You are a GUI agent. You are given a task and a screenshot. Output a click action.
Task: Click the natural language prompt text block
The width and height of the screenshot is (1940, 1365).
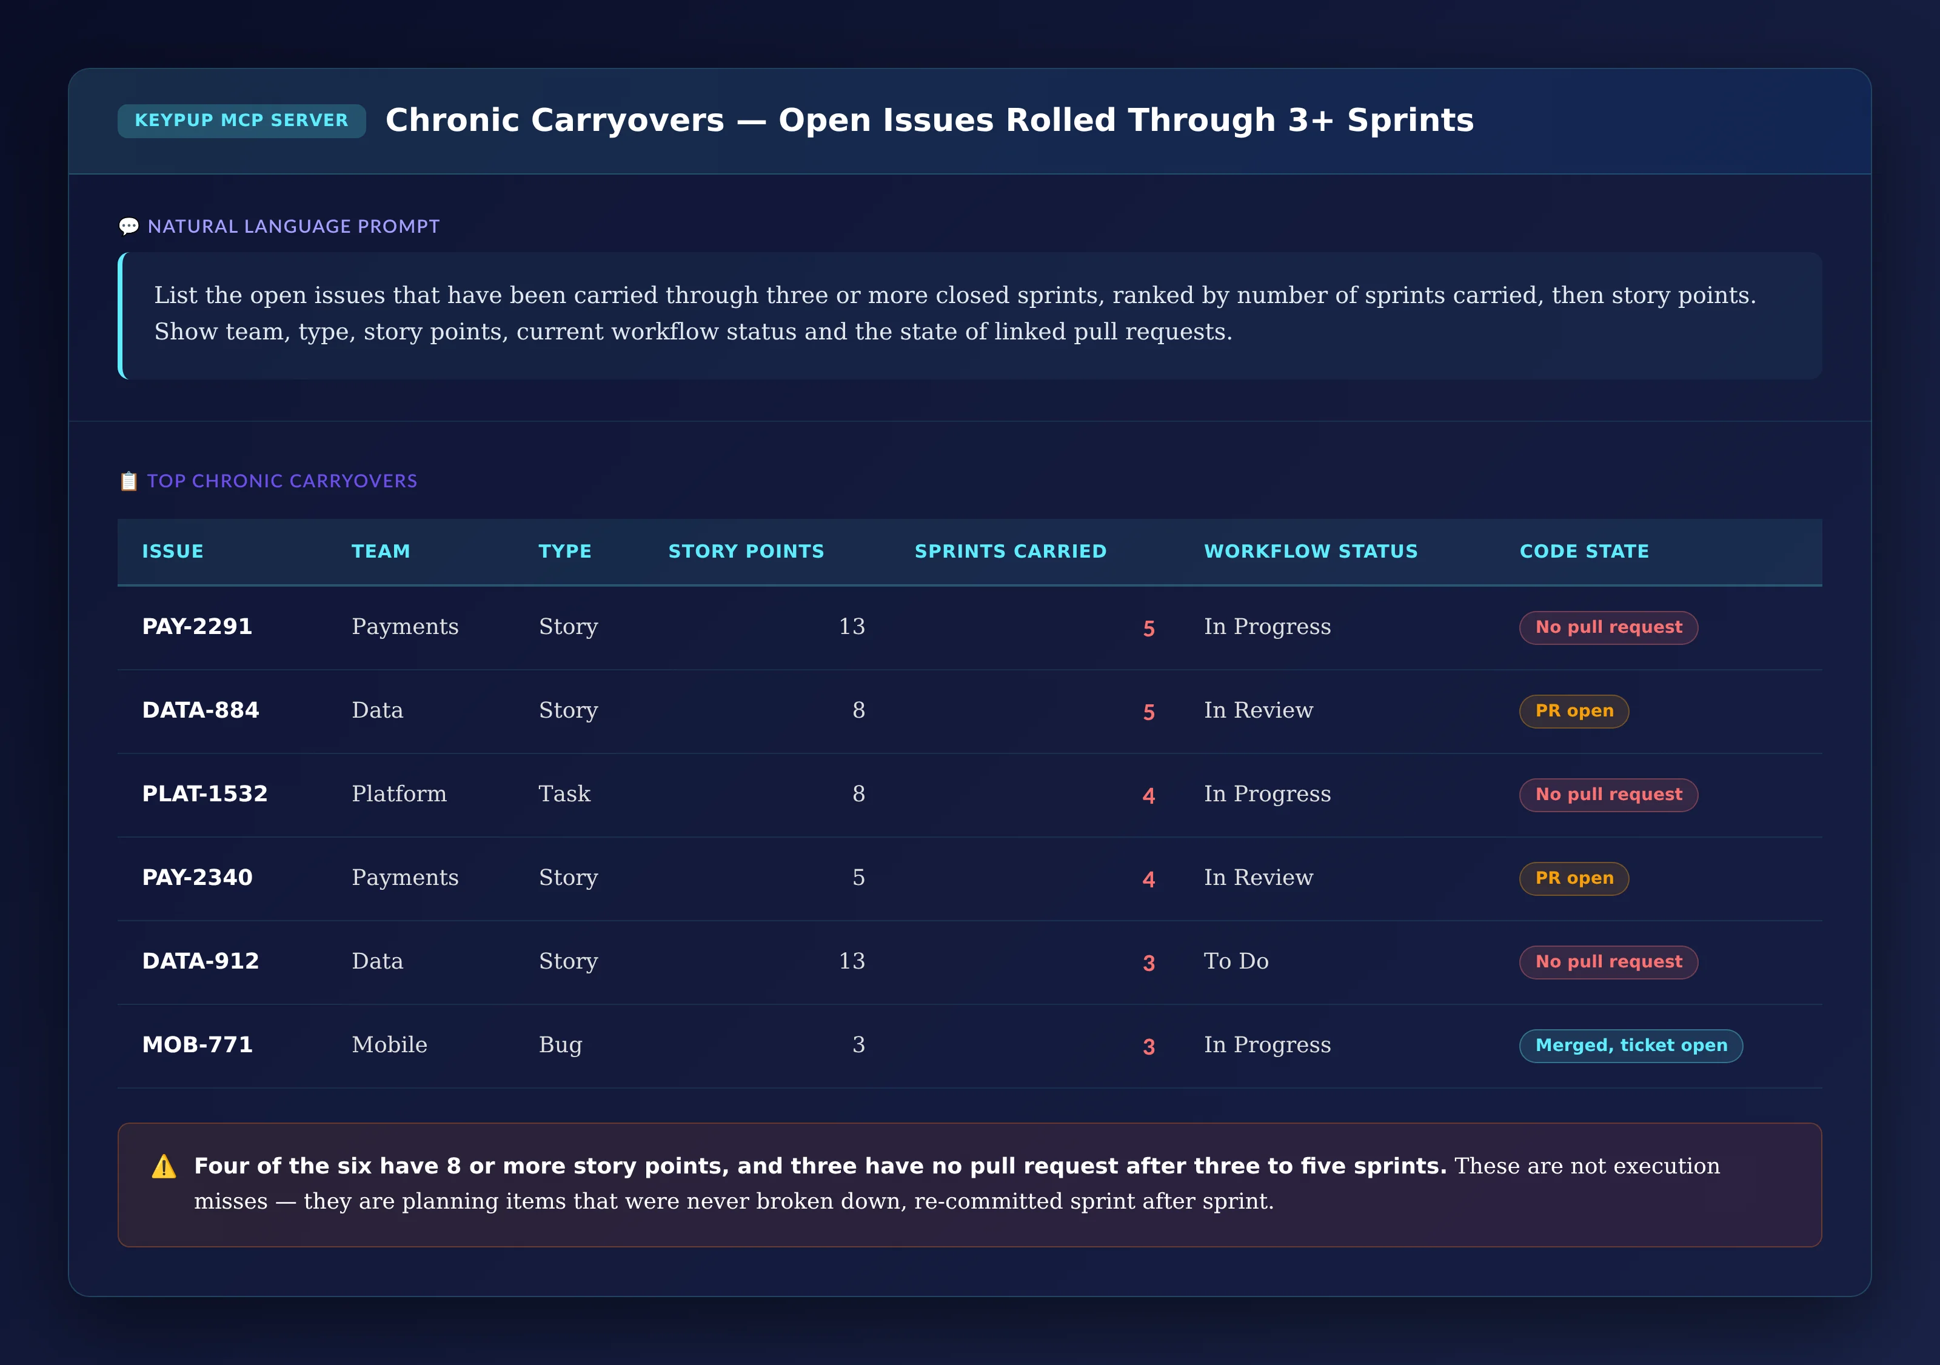(x=970, y=315)
